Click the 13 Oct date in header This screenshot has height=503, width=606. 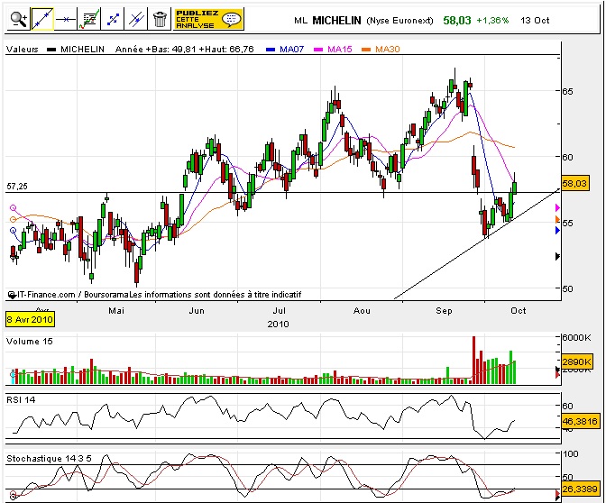[535, 21]
